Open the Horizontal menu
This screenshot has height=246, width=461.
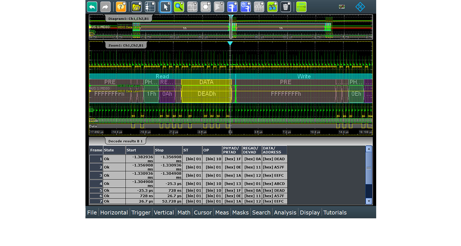114,212
